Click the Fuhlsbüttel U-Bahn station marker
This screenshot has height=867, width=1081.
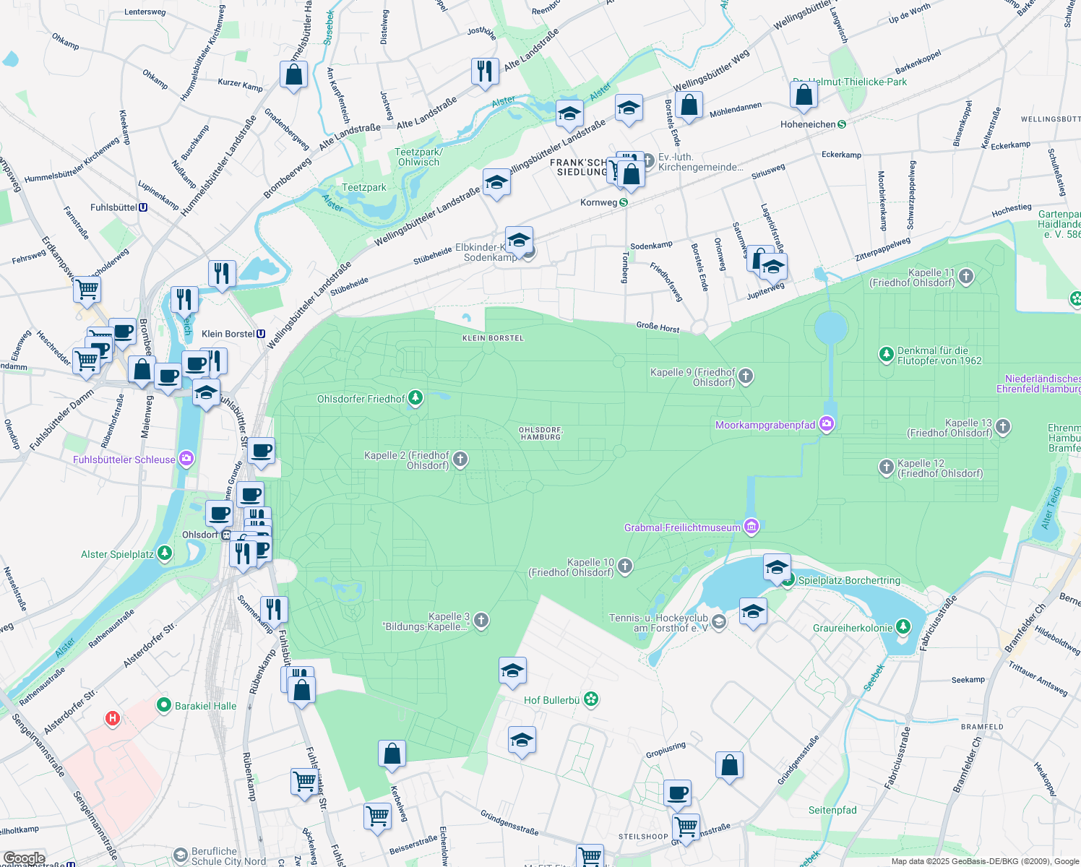click(142, 207)
